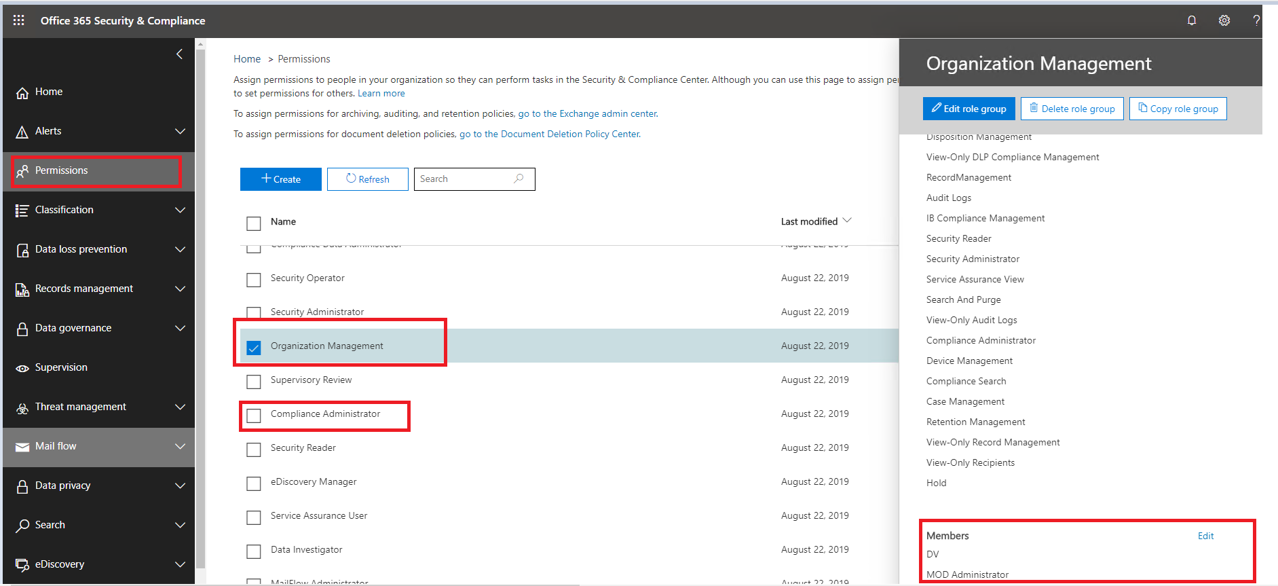Screen dimensions: 1278x586
Task: Click the Records management icon
Action: pos(22,289)
